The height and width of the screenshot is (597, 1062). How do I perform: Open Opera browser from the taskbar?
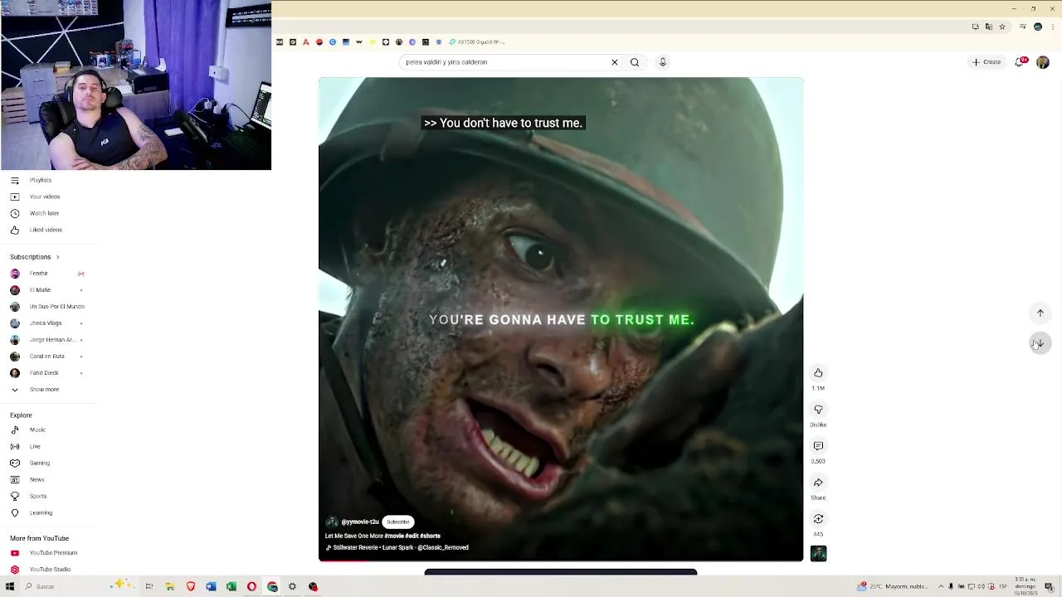[251, 587]
